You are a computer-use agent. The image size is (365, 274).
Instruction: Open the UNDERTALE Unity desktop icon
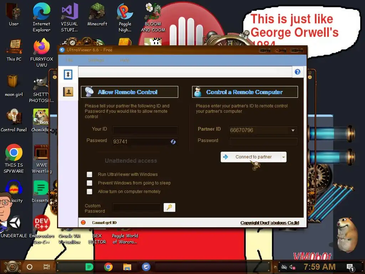point(14,227)
